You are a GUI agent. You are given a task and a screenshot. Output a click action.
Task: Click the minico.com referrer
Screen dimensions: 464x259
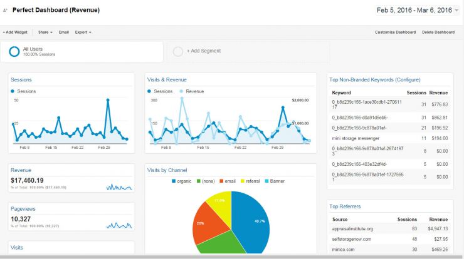coord(343,250)
